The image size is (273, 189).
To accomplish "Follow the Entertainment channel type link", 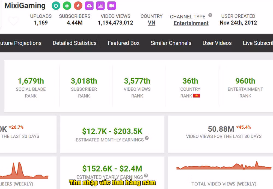I will point(191,23).
